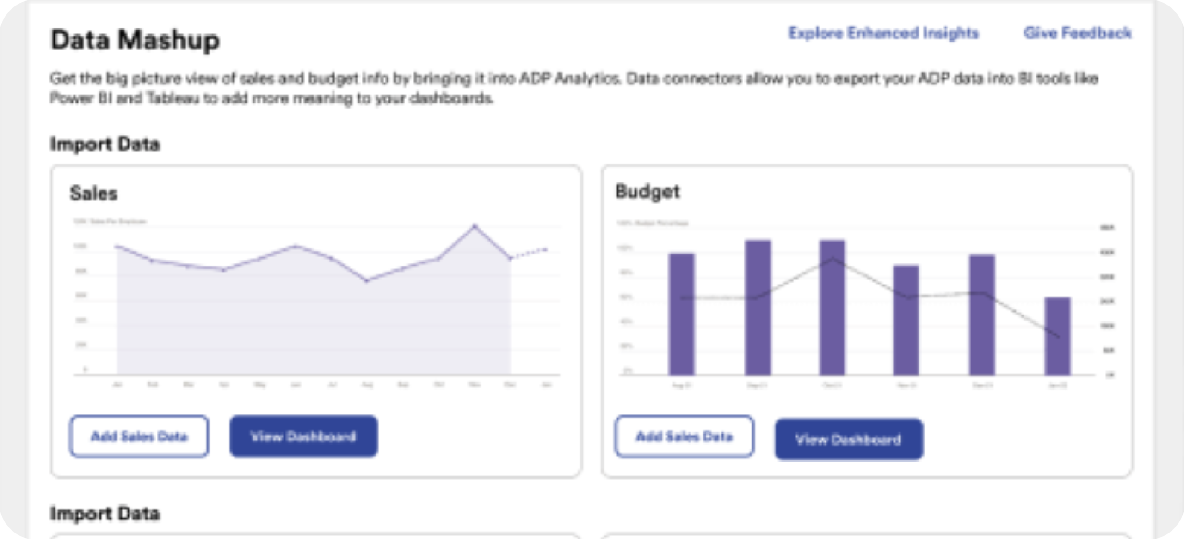Click Add Sales Data in the Budget card
This screenshot has width=1184, height=539.
coord(685,437)
